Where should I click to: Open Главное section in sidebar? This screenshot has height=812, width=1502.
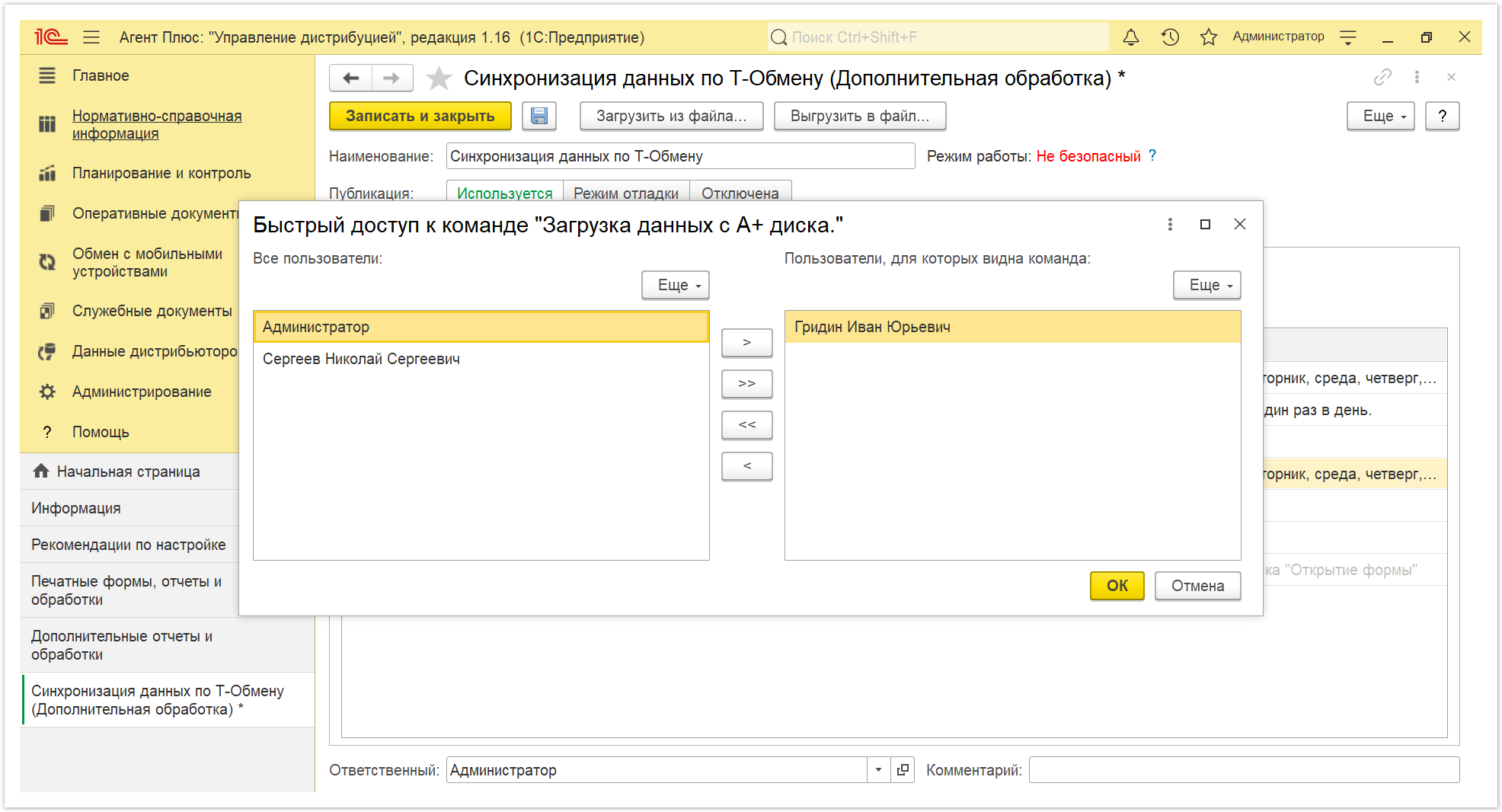101,75
